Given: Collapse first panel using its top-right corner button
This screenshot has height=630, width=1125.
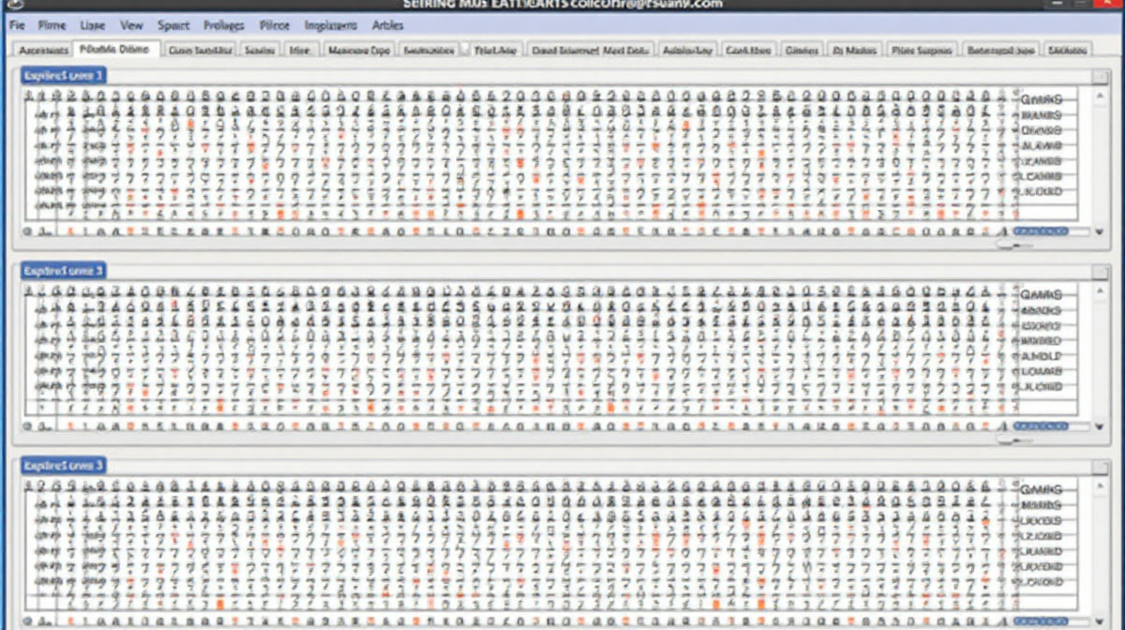Looking at the screenshot, I should pos(1099,77).
